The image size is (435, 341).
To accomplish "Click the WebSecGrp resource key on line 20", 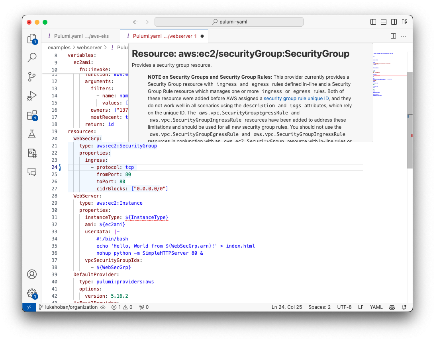I will pos(87,139).
